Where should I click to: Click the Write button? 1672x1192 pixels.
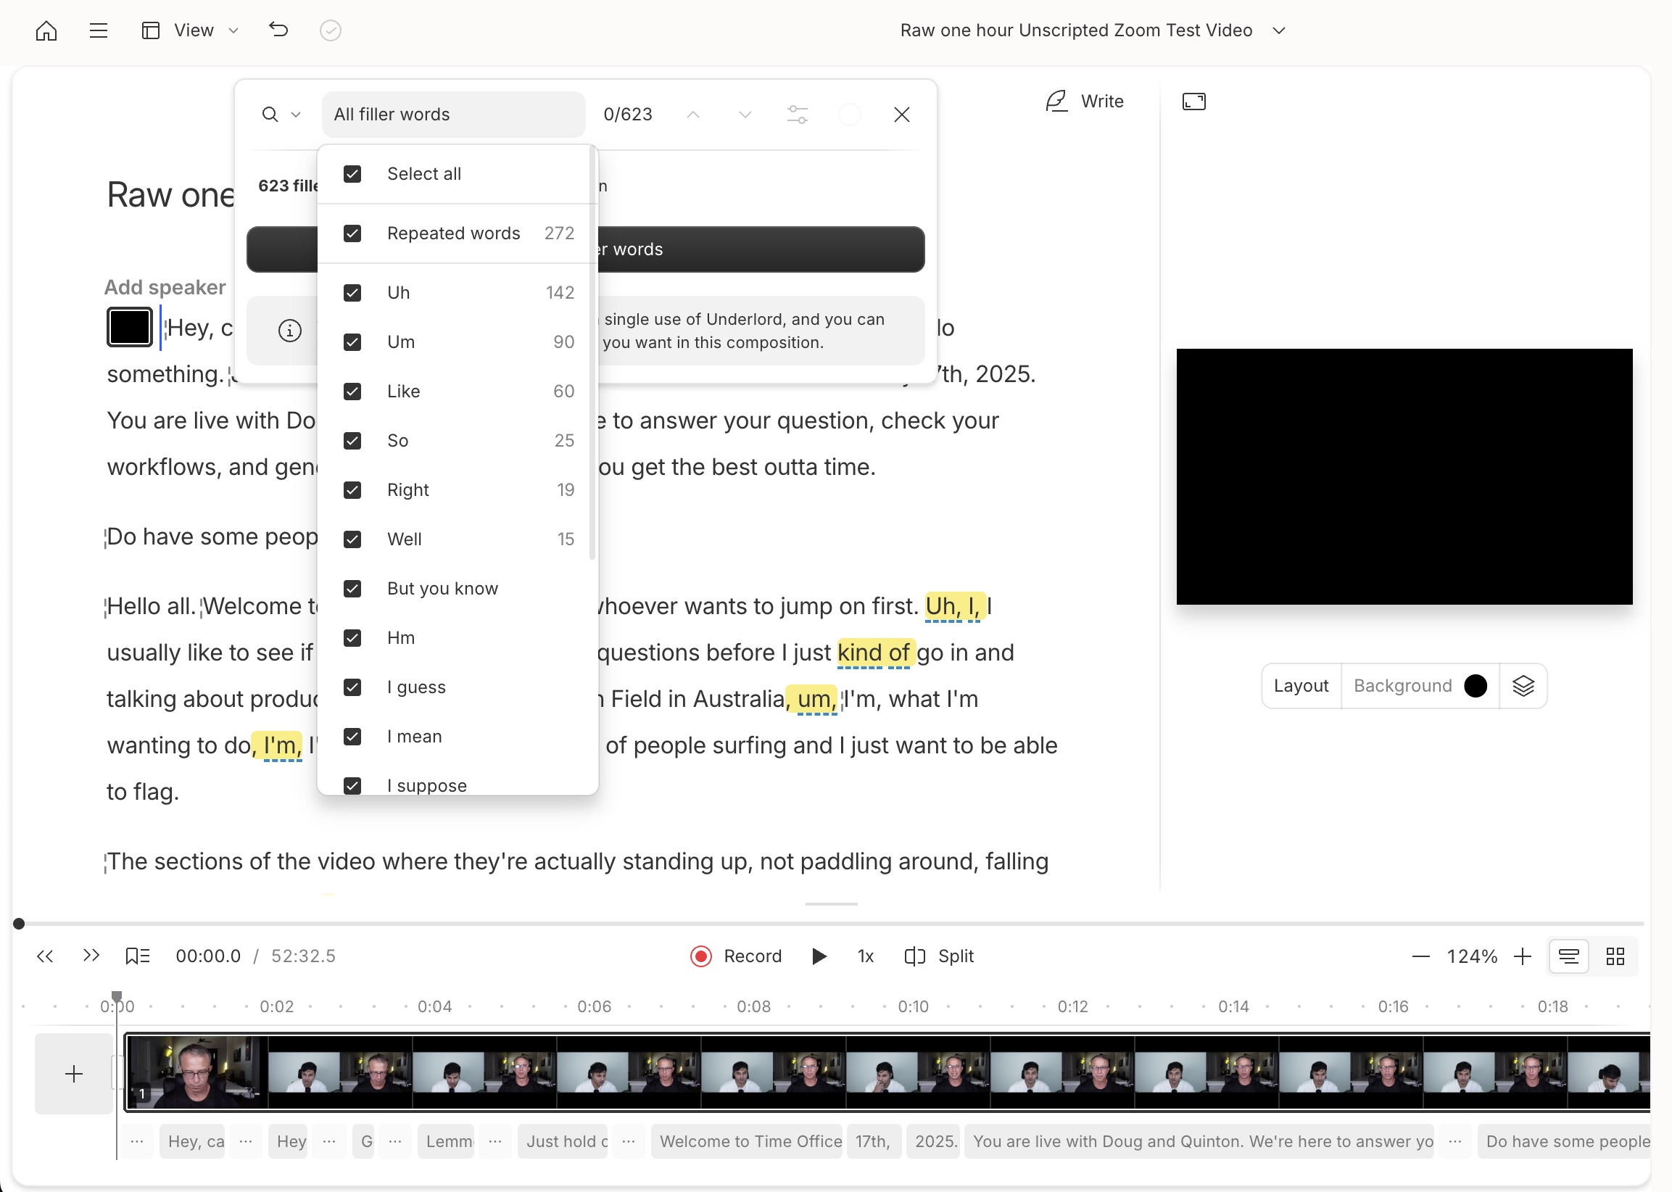click(x=1085, y=102)
